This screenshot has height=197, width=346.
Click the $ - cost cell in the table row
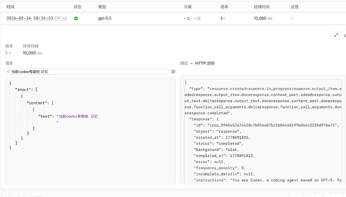223,18
